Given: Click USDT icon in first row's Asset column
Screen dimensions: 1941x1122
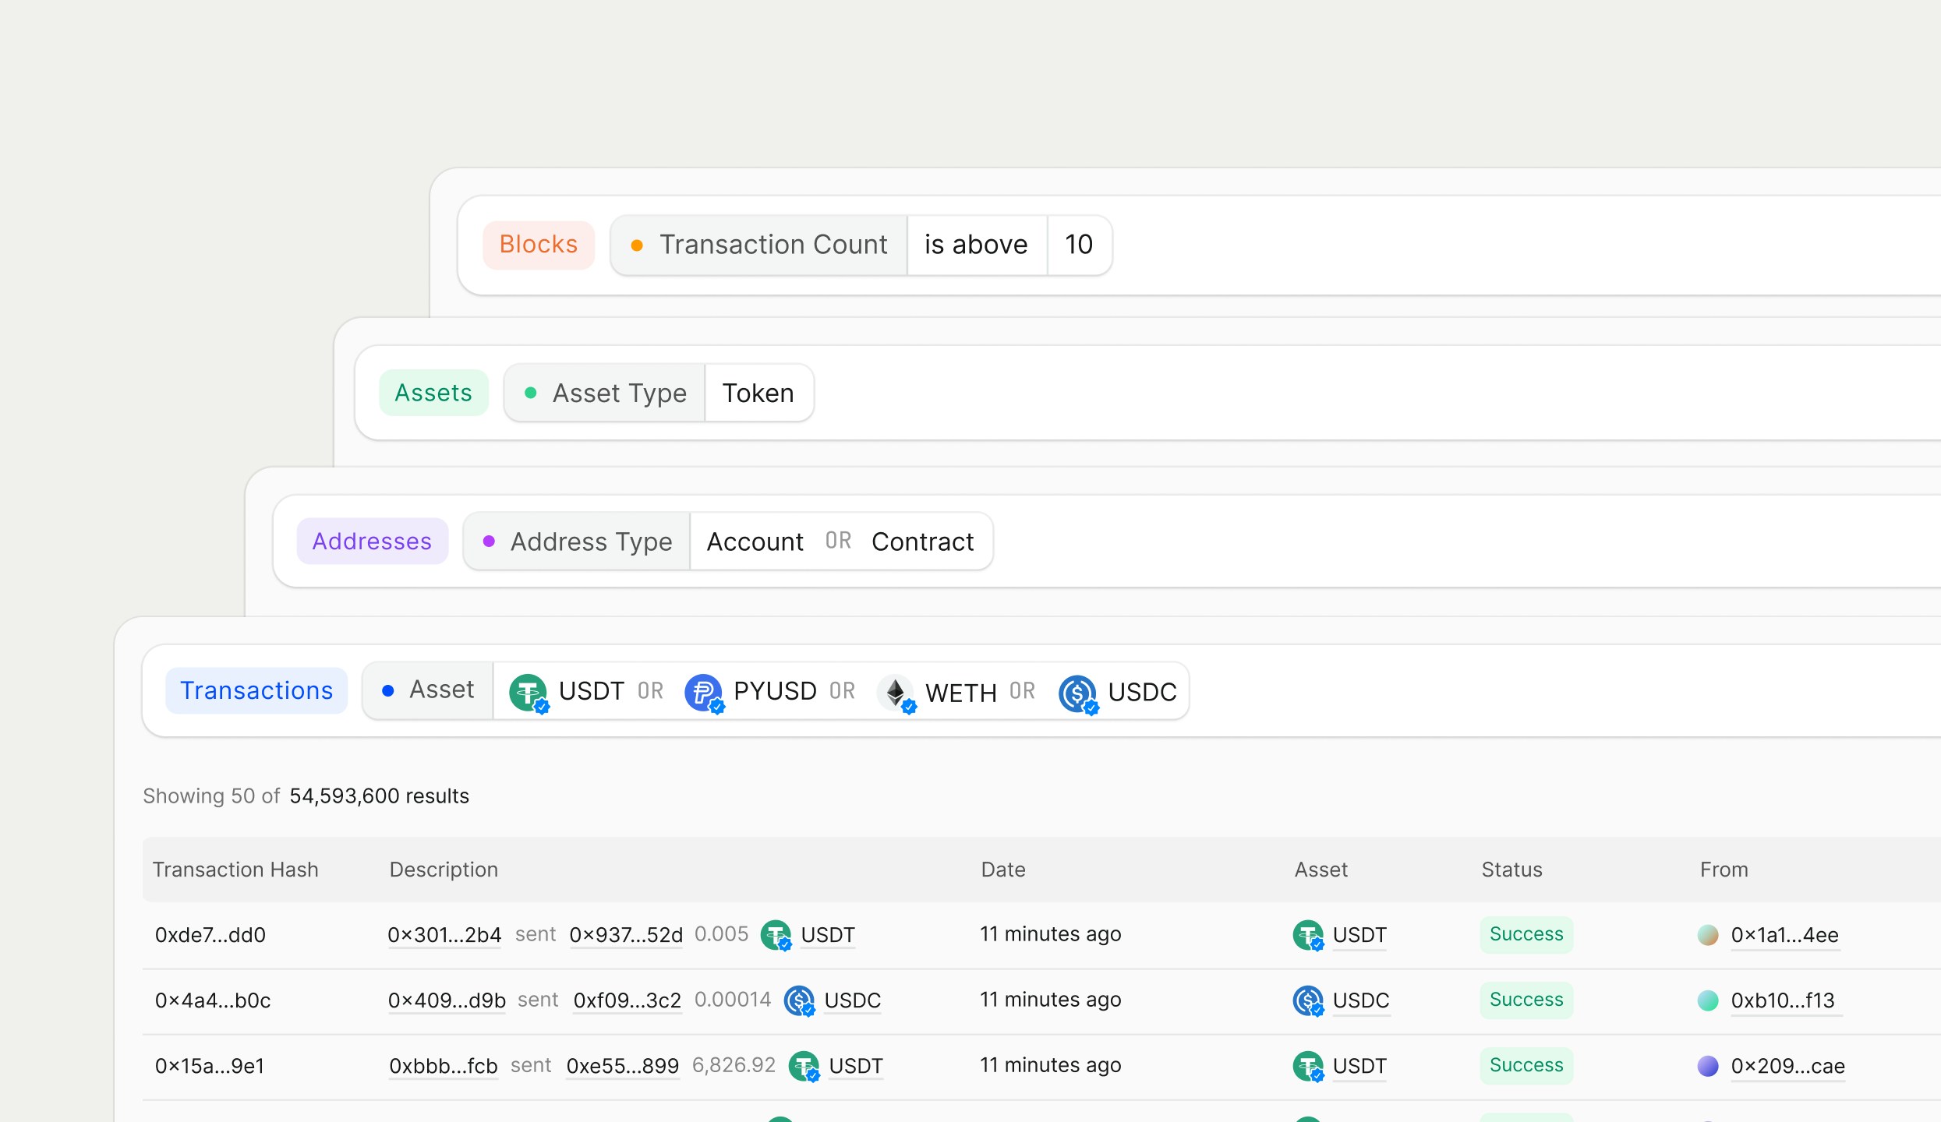Looking at the screenshot, I should [x=1307, y=935].
